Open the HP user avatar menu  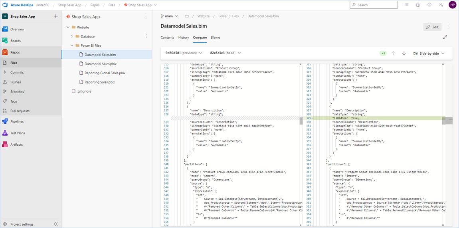pos(452,5)
